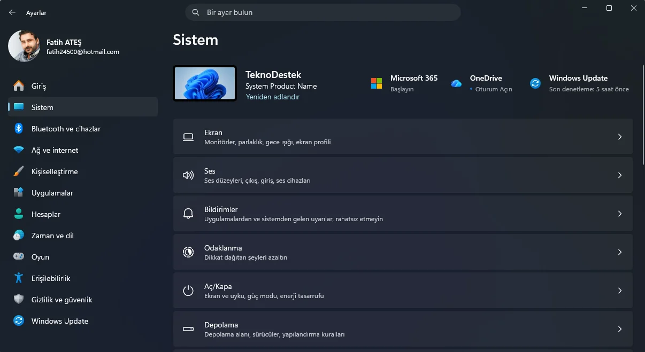Expand the Ses row chevron
Image resolution: width=645 pixels, height=352 pixels.
pyautogui.click(x=620, y=175)
